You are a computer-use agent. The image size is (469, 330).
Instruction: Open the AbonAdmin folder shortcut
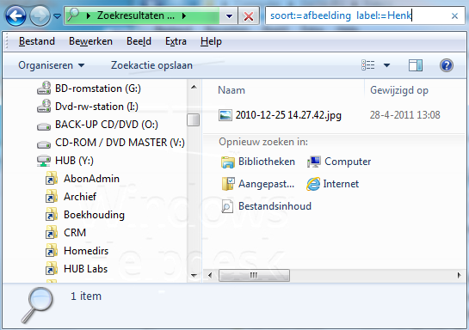point(91,179)
